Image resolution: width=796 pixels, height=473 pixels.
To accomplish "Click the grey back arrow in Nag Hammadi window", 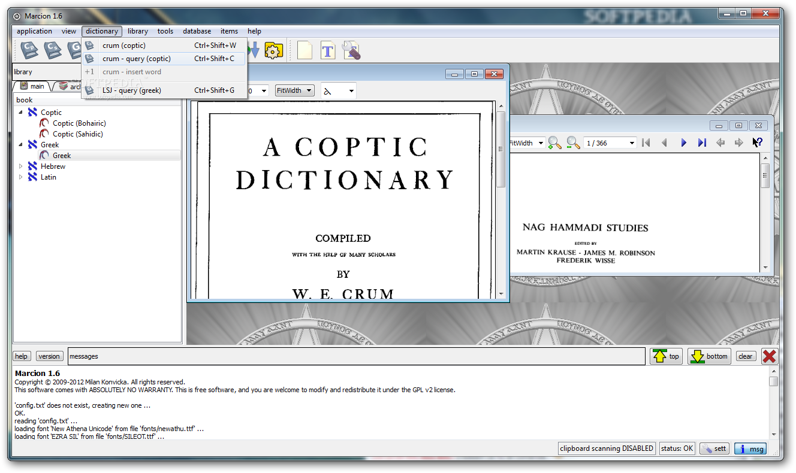I will point(720,142).
